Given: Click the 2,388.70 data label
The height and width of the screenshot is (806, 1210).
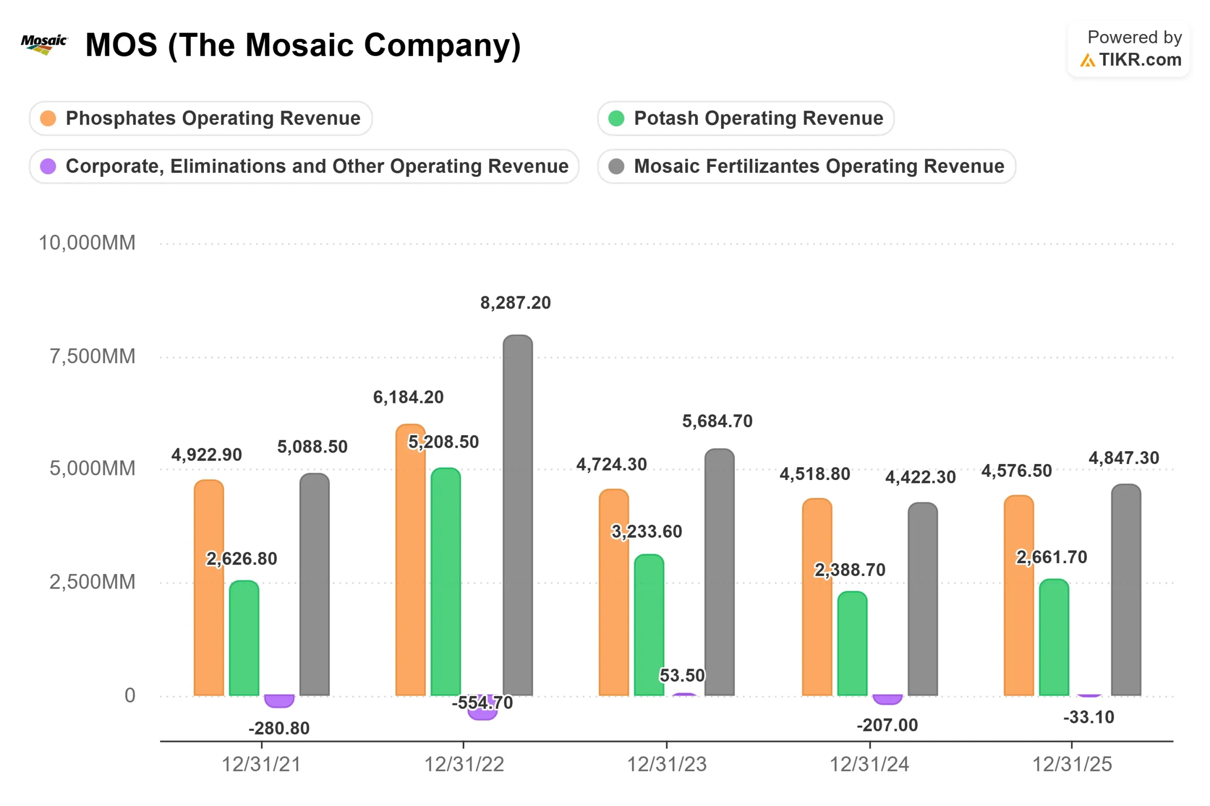Looking at the screenshot, I should [849, 570].
